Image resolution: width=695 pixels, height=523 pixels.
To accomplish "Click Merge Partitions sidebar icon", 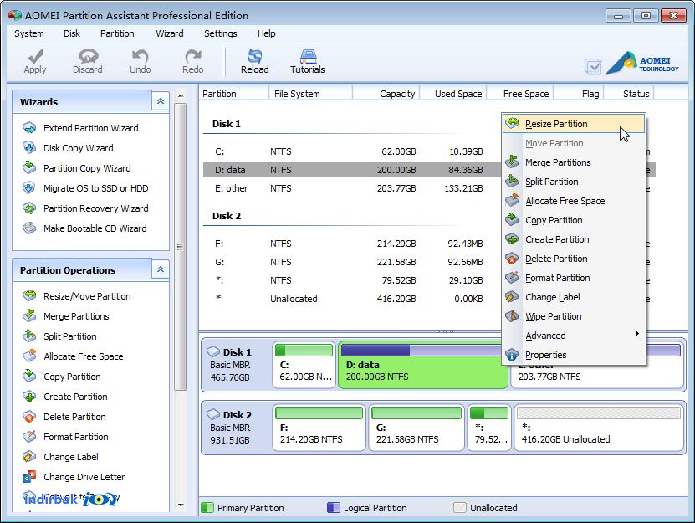I will point(29,315).
